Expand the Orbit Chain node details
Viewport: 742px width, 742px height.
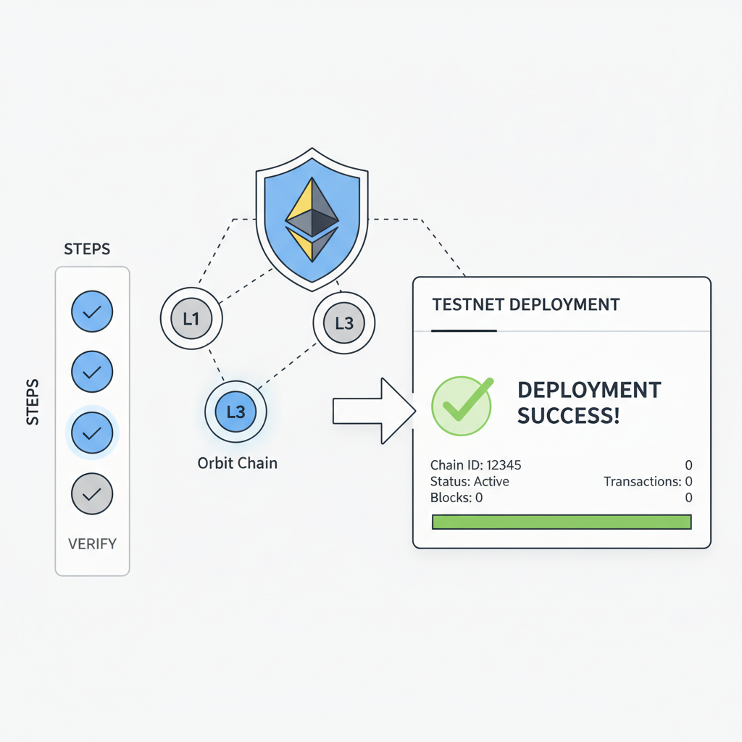pyautogui.click(x=237, y=463)
